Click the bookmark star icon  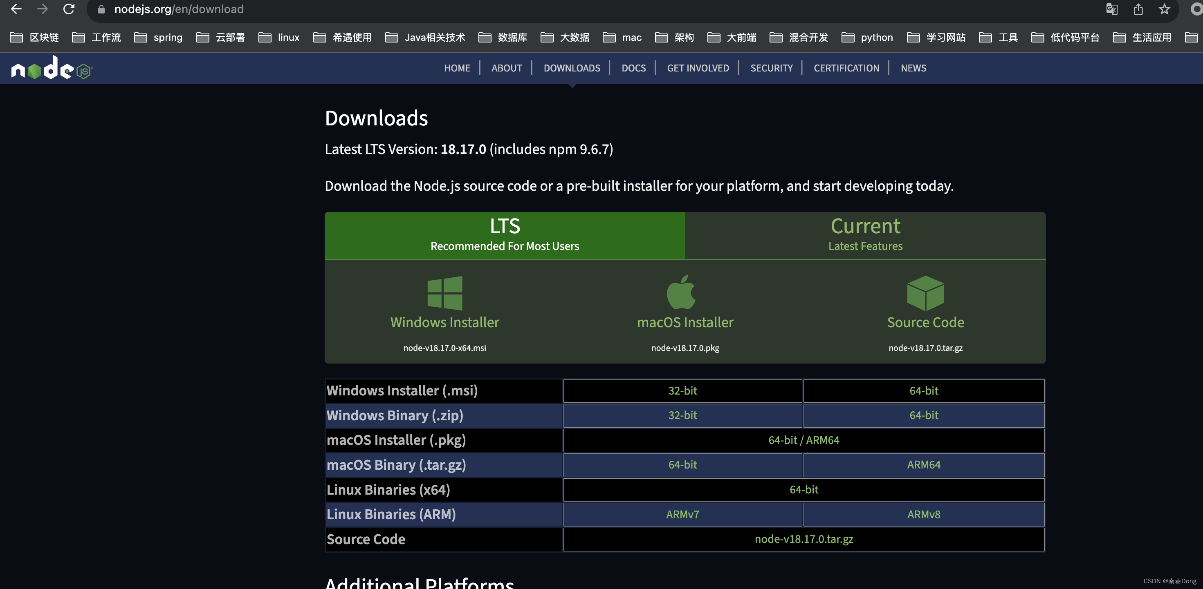(1164, 9)
